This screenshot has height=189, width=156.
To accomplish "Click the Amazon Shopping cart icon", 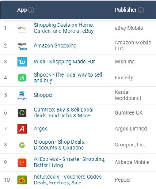I will tap(22, 47).
